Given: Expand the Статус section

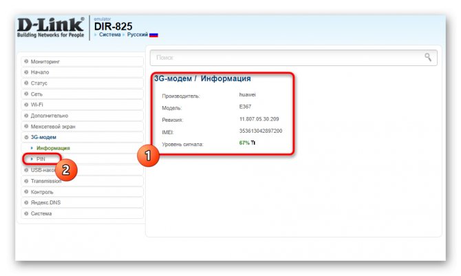Looking at the screenshot, I should [x=39, y=83].
